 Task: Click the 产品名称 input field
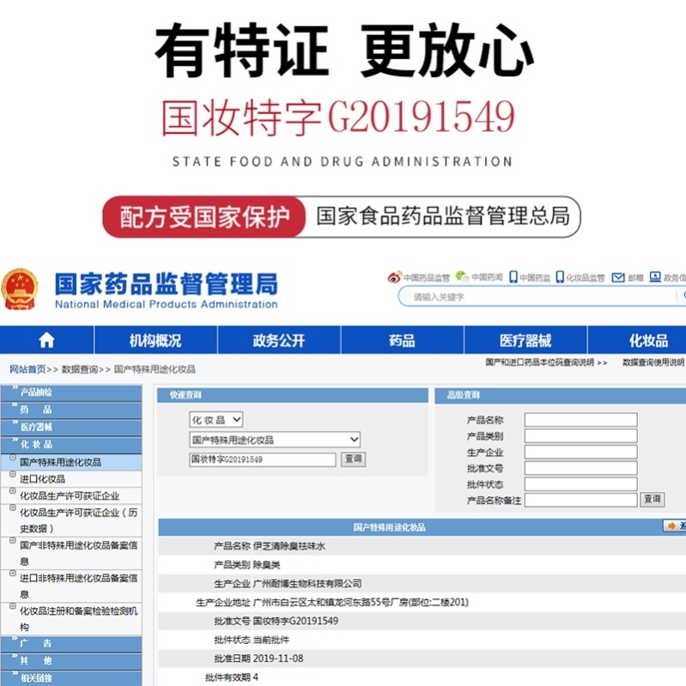pyautogui.click(x=580, y=420)
